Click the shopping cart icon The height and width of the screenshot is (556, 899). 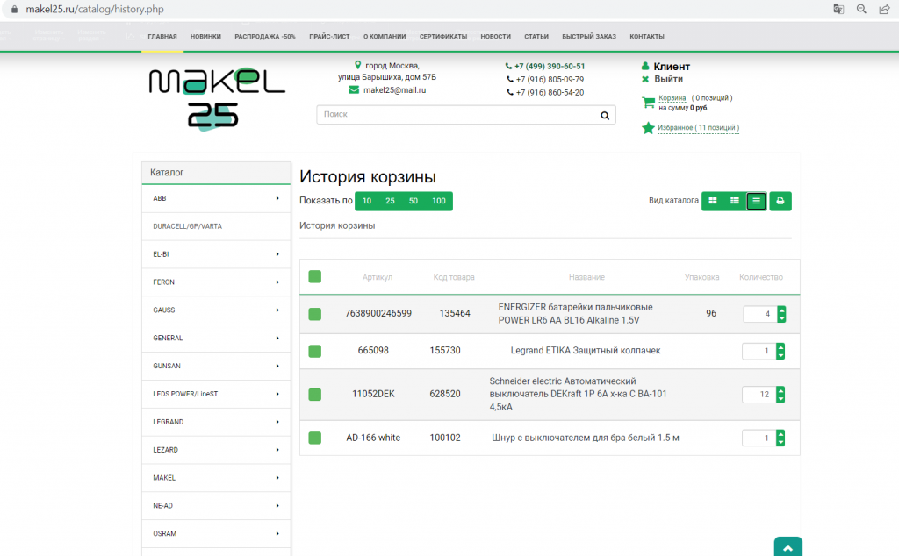click(649, 103)
